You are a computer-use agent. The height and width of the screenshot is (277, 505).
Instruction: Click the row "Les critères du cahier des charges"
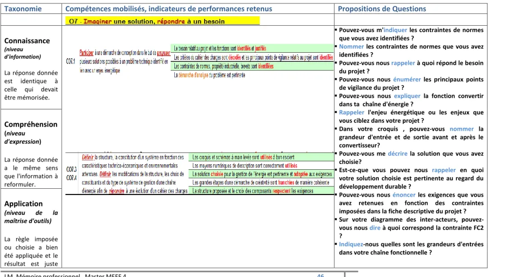[x=252, y=57]
